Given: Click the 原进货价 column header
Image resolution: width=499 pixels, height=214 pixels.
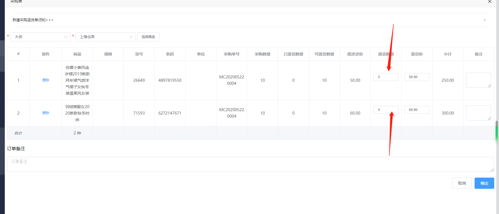Looking at the screenshot, I should [x=355, y=54].
